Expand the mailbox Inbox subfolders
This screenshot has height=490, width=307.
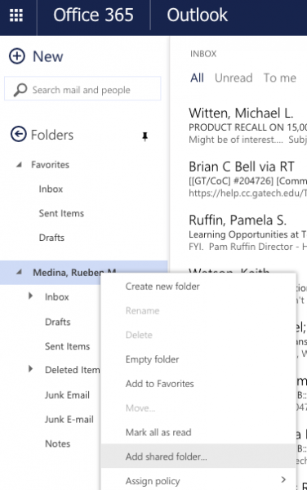tap(30, 296)
